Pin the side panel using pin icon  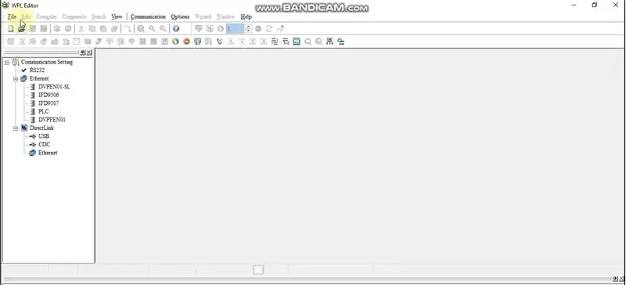83,52
